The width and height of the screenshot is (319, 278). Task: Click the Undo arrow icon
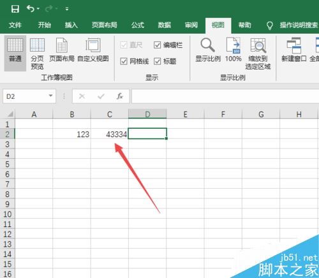tap(31, 9)
